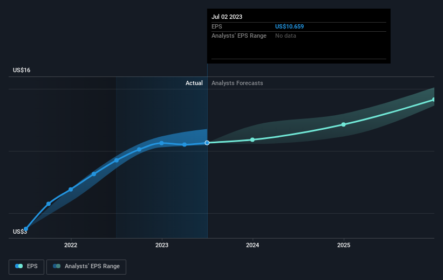The height and width of the screenshot is (280, 443).
Task: Toggle the Analysts' EPS Range legend item
Action: (86, 266)
